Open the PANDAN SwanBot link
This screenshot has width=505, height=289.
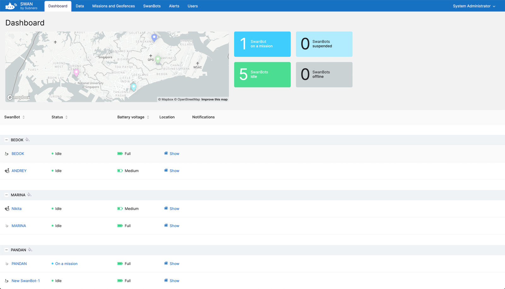point(19,264)
